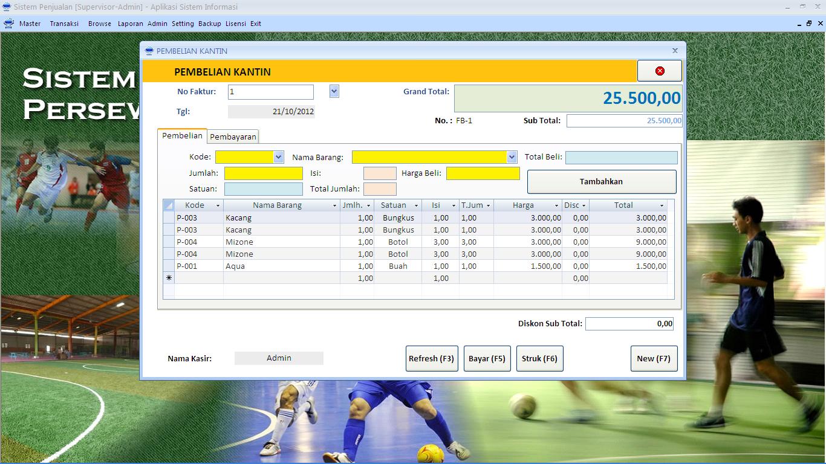
Task: Open the Satuan column filter arrow
Action: tap(416, 205)
